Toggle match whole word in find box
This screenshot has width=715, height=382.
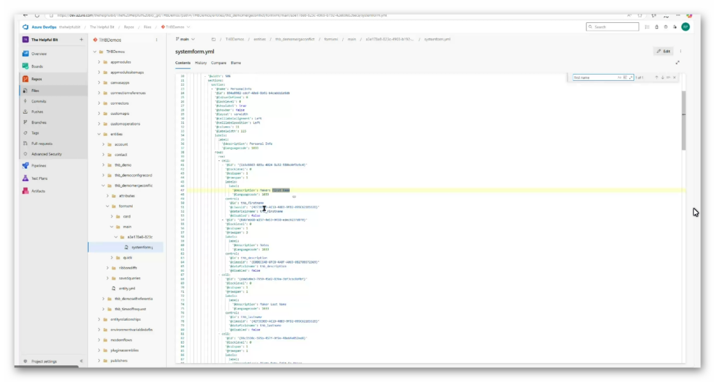[625, 77]
